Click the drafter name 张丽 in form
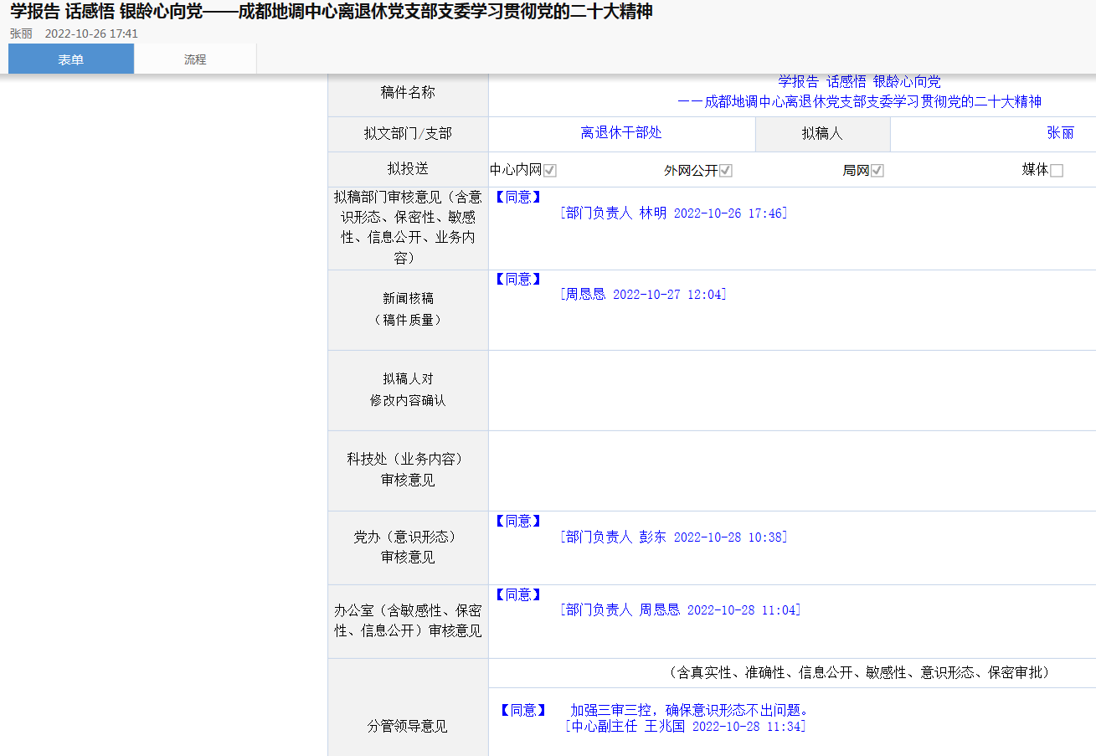The image size is (1096, 756). click(x=1060, y=133)
